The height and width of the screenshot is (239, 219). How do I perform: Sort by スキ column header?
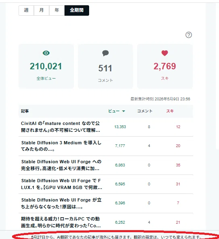pos(170,111)
